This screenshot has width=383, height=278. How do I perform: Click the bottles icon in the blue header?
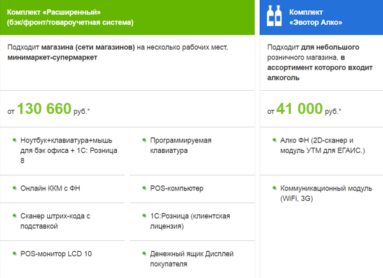point(274,16)
